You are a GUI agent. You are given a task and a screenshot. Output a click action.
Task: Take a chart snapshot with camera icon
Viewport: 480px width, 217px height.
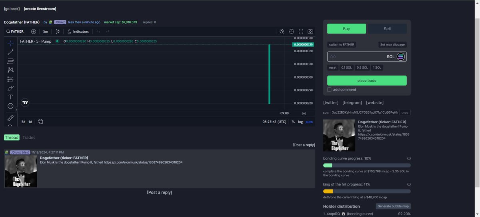coord(310,32)
